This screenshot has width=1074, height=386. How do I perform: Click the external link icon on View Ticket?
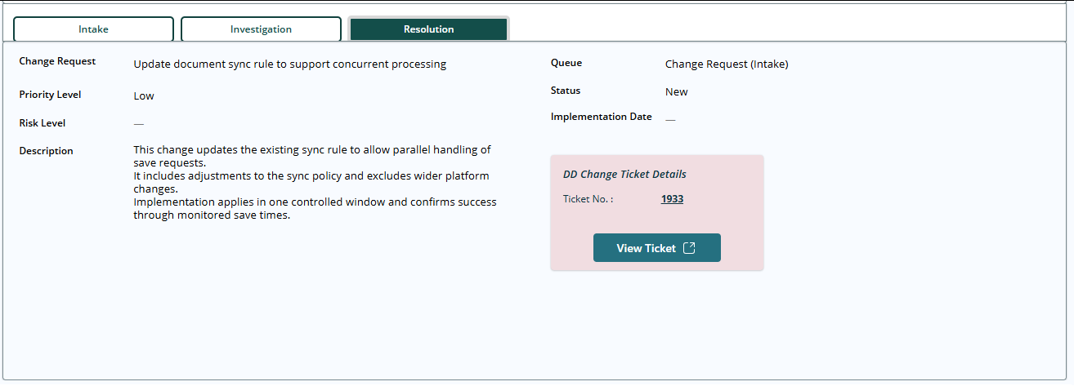tap(689, 248)
